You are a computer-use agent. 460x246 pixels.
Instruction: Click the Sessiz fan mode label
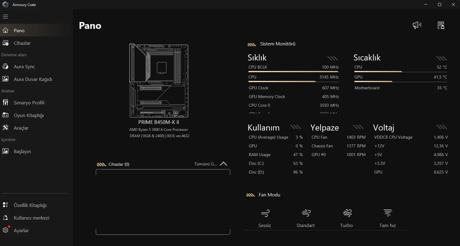[265, 225]
